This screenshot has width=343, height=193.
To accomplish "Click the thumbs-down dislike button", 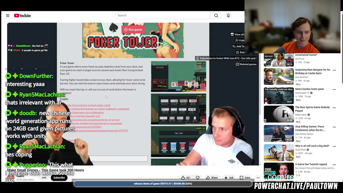I will [198, 178].
